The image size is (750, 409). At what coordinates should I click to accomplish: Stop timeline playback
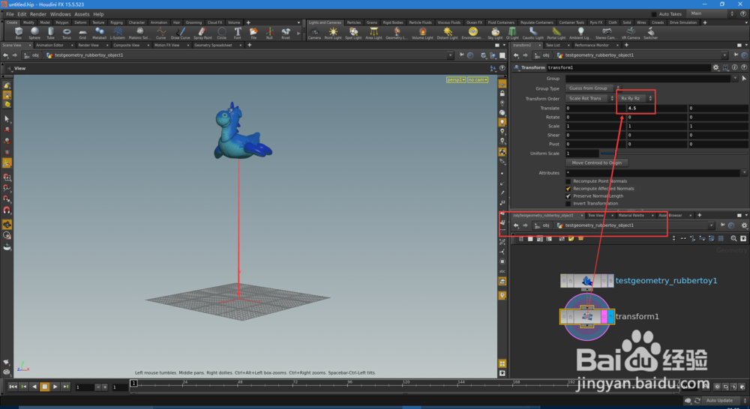coord(44,387)
